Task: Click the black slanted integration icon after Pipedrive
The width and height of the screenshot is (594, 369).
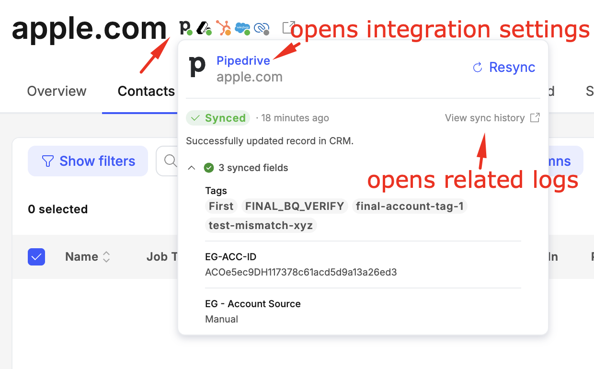Action: click(205, 28)
